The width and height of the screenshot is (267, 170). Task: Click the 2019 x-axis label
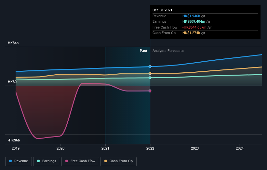pyautogui.click(x=16, y=148)
